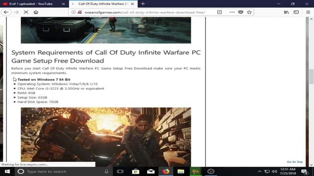Click the round dark taskbar app icon
The image size is (314, 176).
[211, 172]
